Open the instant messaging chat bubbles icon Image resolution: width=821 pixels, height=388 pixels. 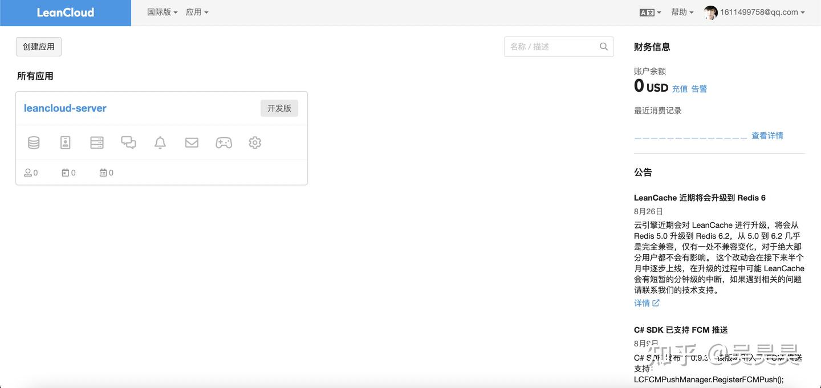tap(128, 142)
